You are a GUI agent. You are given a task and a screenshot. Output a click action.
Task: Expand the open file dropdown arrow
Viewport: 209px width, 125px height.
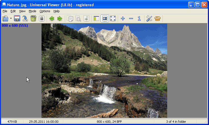click(11, 18)
